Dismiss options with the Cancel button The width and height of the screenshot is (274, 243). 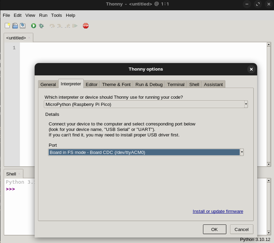241,229
